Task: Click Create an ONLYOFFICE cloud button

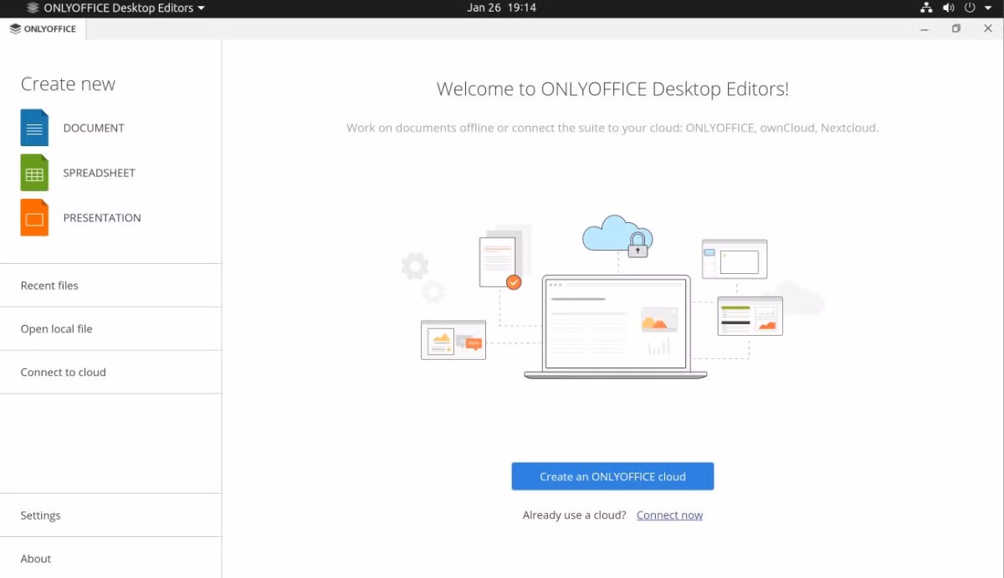Action: pyautogui.click(x=612, y=476)
